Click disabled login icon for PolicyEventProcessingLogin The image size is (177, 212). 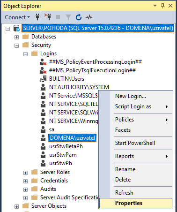click(43, 62)
